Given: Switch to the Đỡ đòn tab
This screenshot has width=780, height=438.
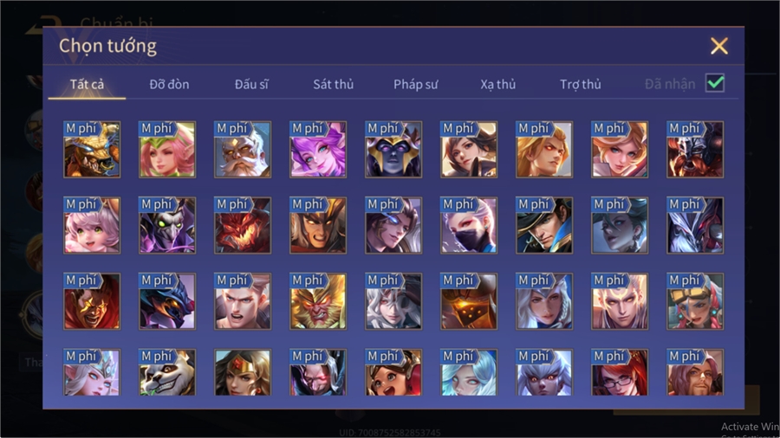Looking at the screenshot, I should pos(169,85).
